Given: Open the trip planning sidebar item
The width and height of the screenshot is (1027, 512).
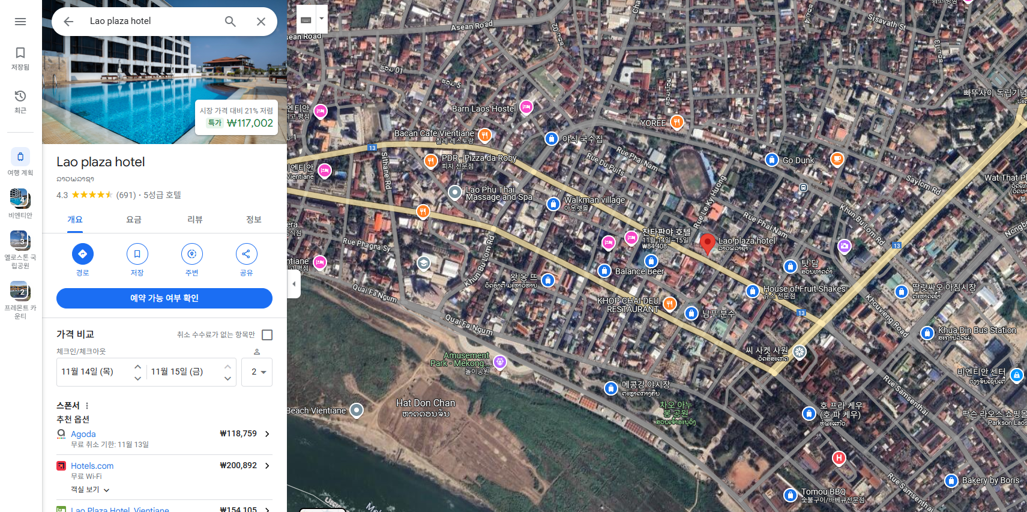Looking at the screenshot, I should pyautogui.click(x=20, y=162).
